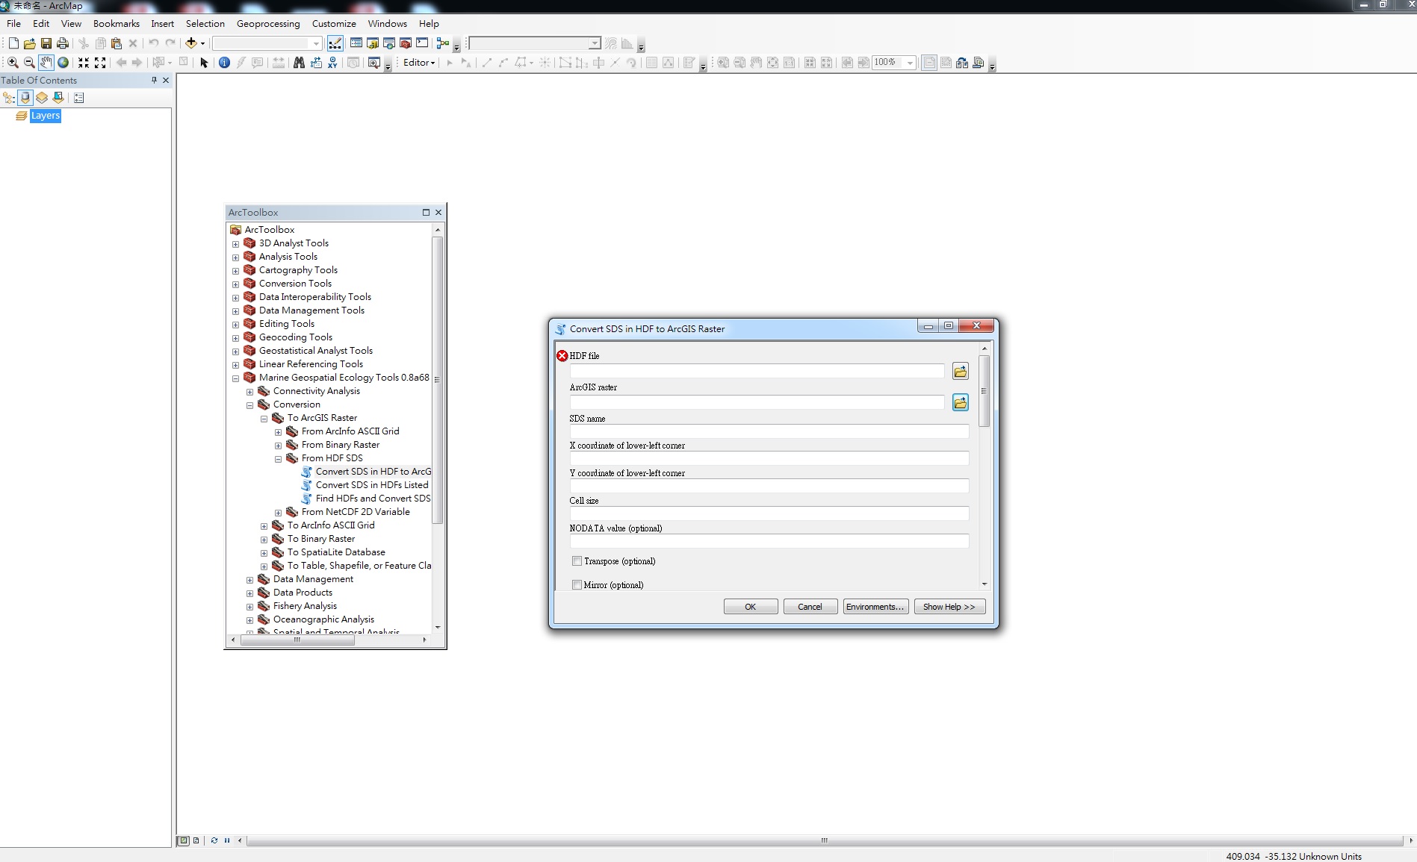The width and height of the screenshot is (1417, 862).
Task: Enable the Mirror (optional) checkbox
Action: (x=577, y=584)
